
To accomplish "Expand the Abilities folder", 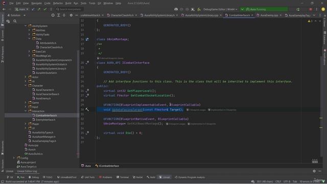I will tap(29, 30).
